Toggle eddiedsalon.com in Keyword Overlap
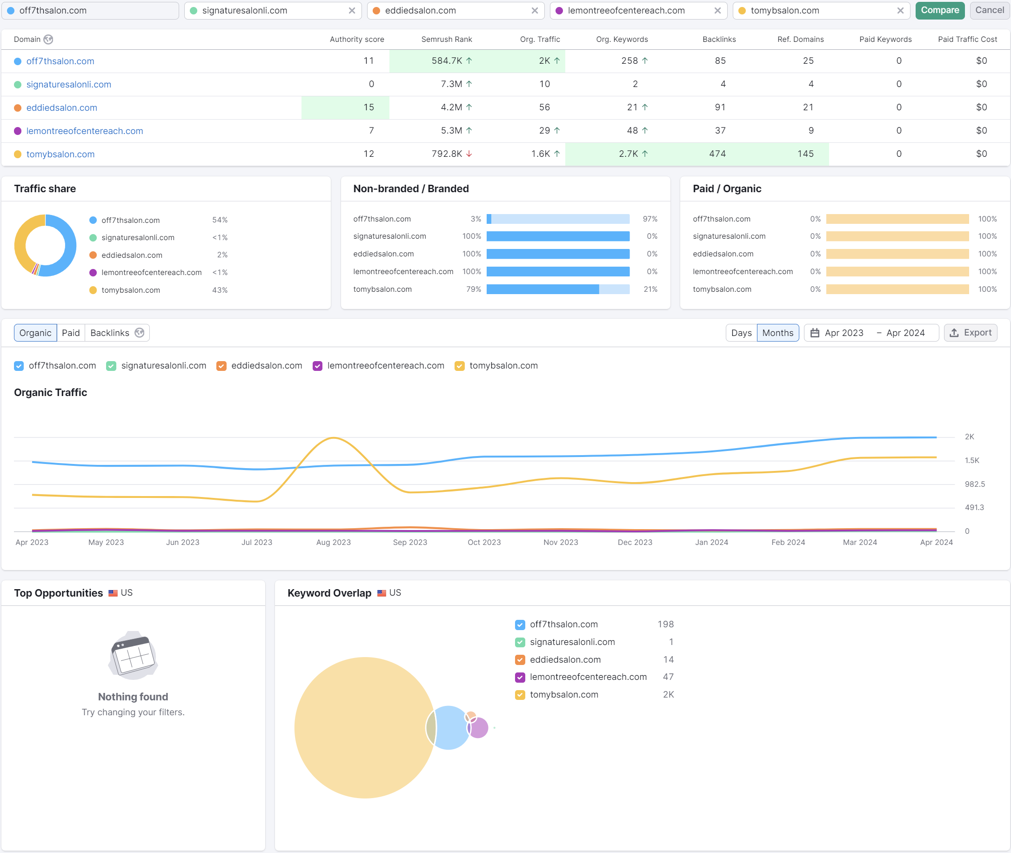Viewport: 1011px width, 853px height. (x=520, y=660)
